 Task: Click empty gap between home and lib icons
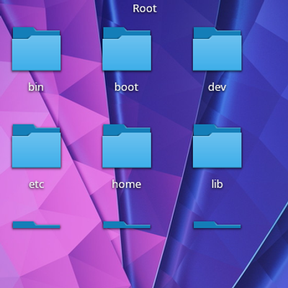click(172, 146)
